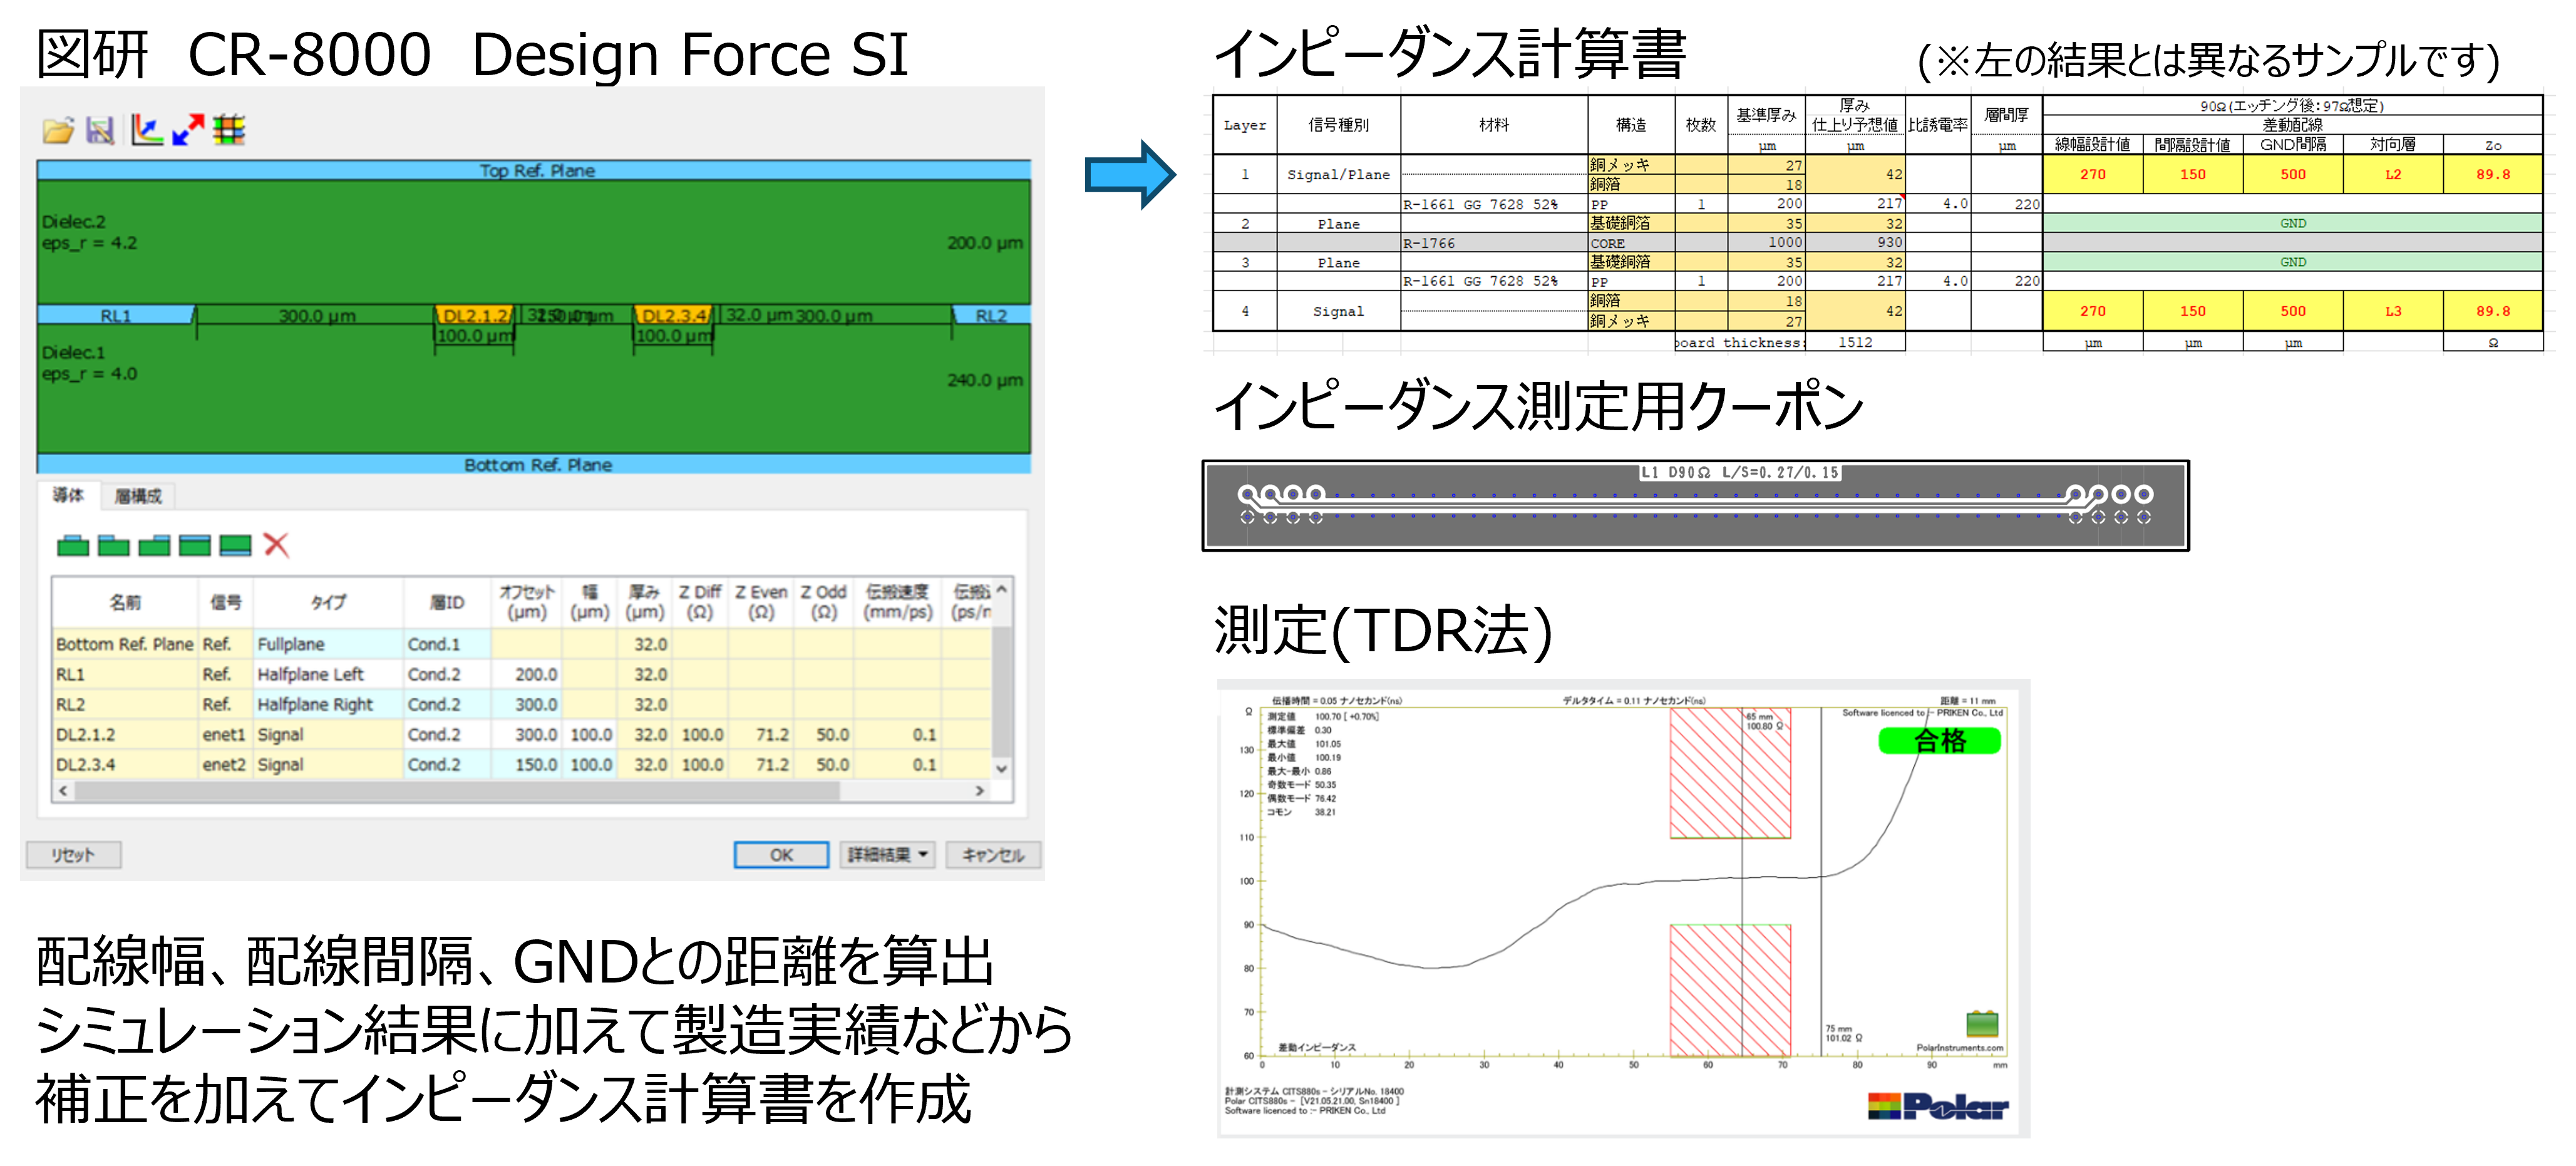Click the red-blue diagonal arrows icon
Image resolution: width=2576 pixels, height=1166 pixels.
click(188, 130)
